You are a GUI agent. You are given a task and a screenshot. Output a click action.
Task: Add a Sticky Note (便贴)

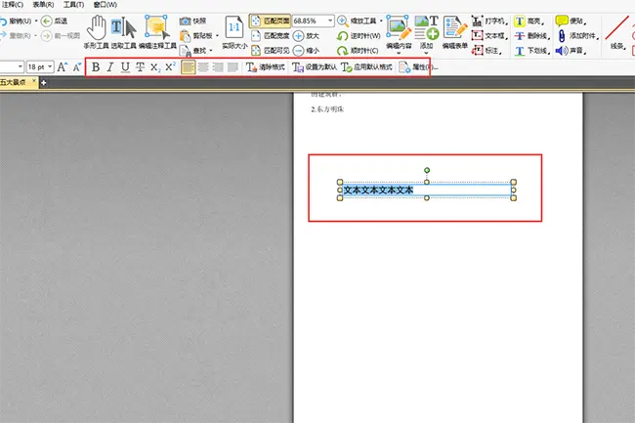point(571,21)
